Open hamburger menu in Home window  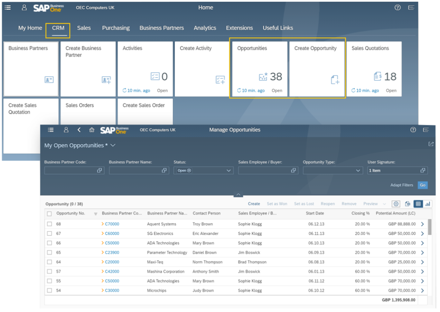pyautogui.click(x=8, y=8)
